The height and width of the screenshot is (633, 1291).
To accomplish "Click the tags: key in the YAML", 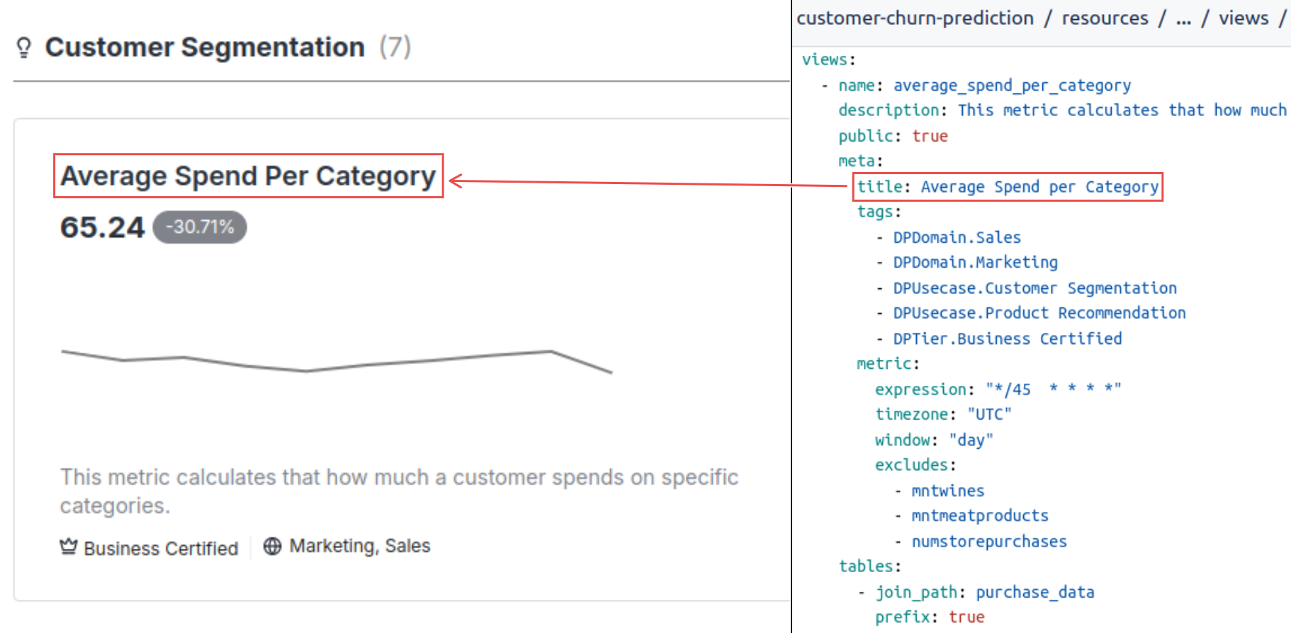I will (879, 212).
